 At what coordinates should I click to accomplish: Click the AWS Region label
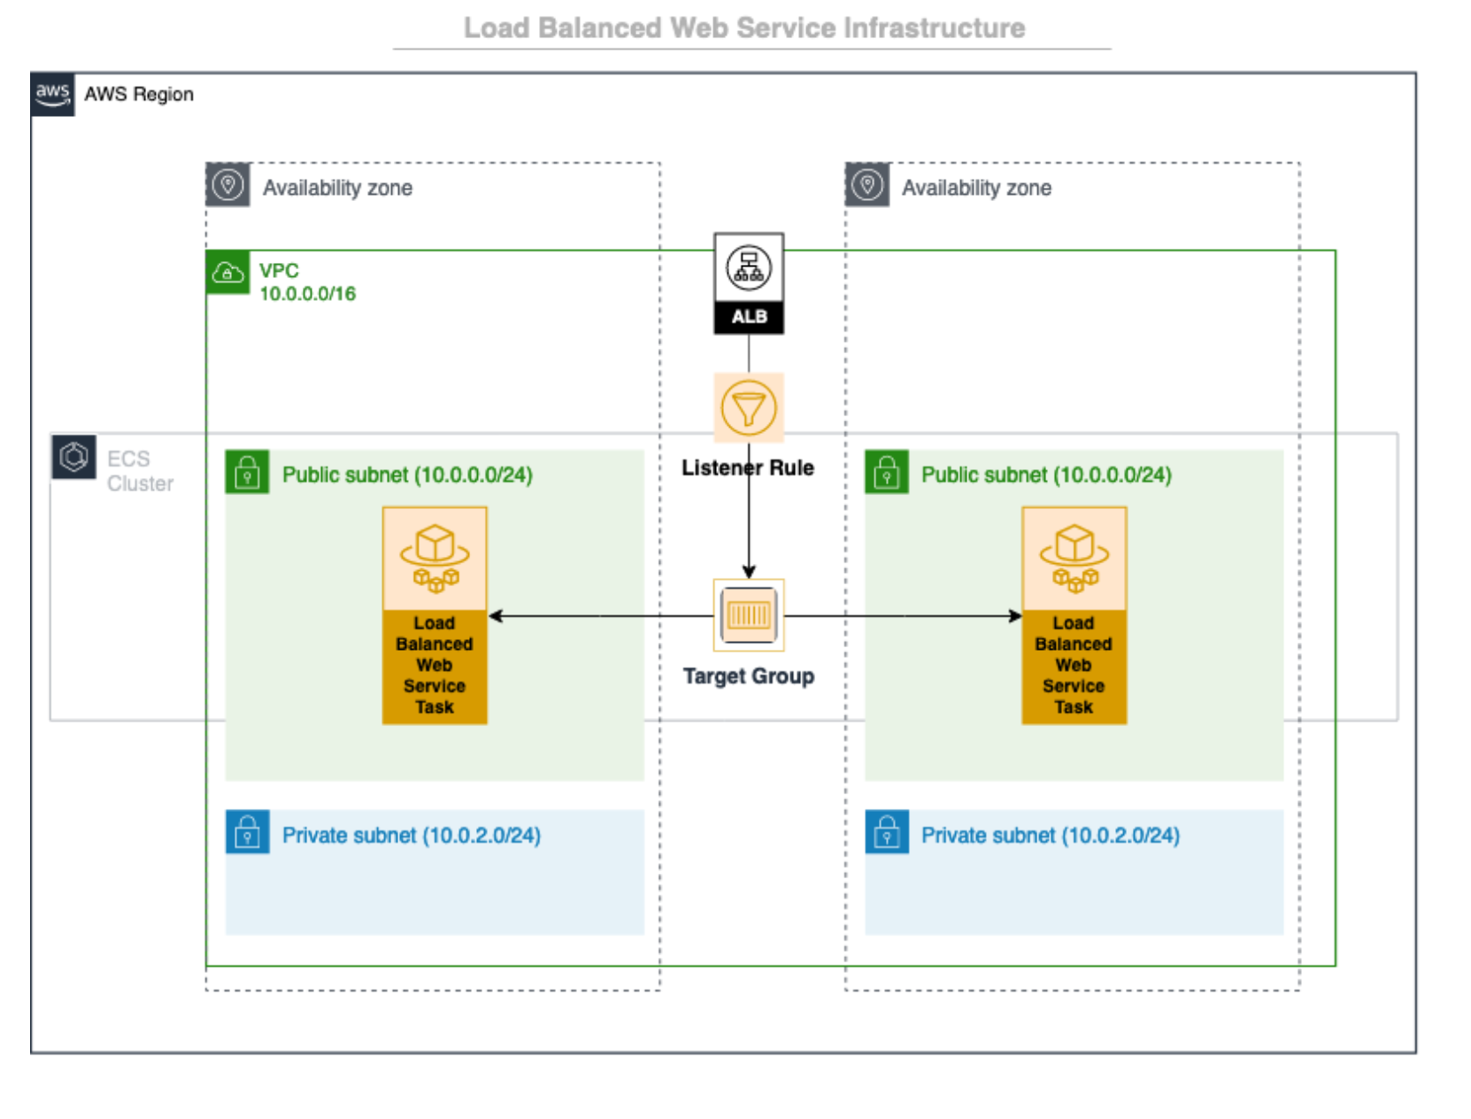pos(139,94)
